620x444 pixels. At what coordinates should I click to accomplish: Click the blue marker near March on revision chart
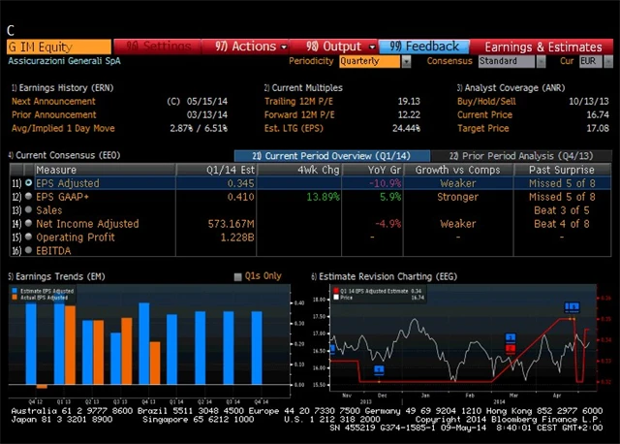[511, 337]
